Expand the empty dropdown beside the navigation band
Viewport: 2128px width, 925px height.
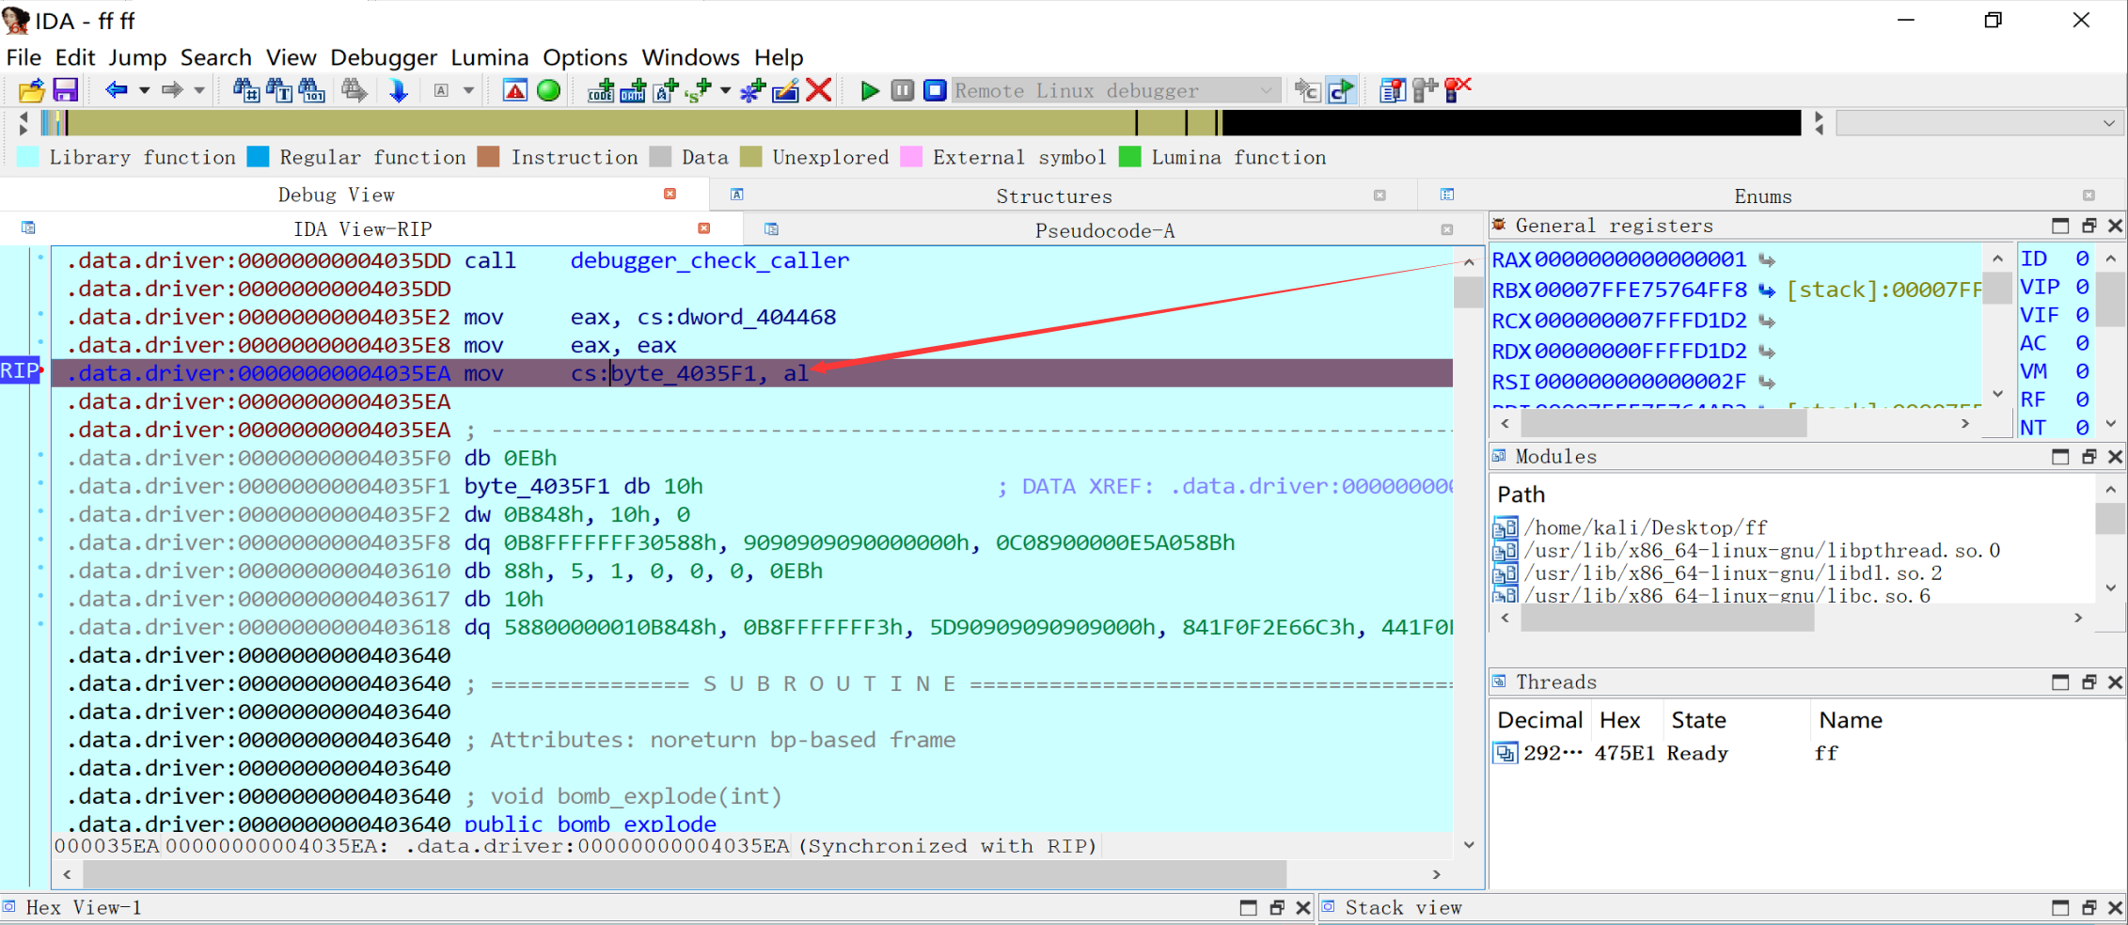[1981, 123]
